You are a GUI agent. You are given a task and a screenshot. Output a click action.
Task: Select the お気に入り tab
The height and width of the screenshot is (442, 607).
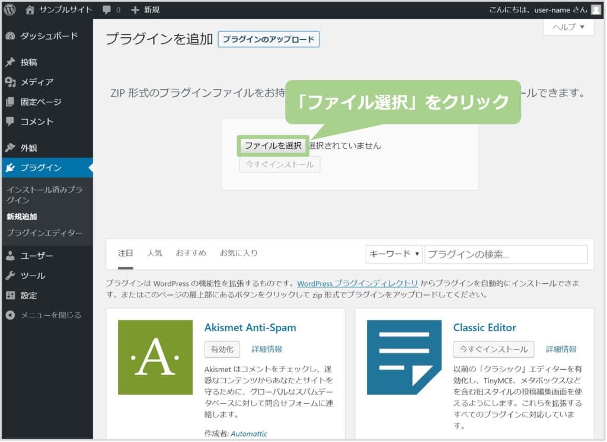click(x=238, y=253)
